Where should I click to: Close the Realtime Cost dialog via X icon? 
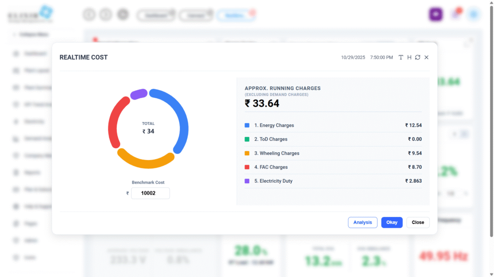click(x=426, y=57)
